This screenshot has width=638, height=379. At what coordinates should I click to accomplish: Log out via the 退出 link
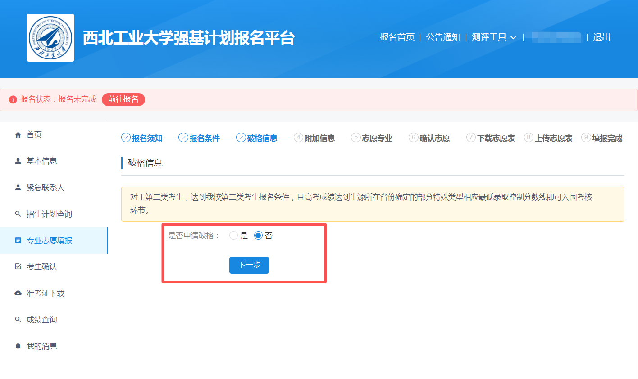(602, 37)
